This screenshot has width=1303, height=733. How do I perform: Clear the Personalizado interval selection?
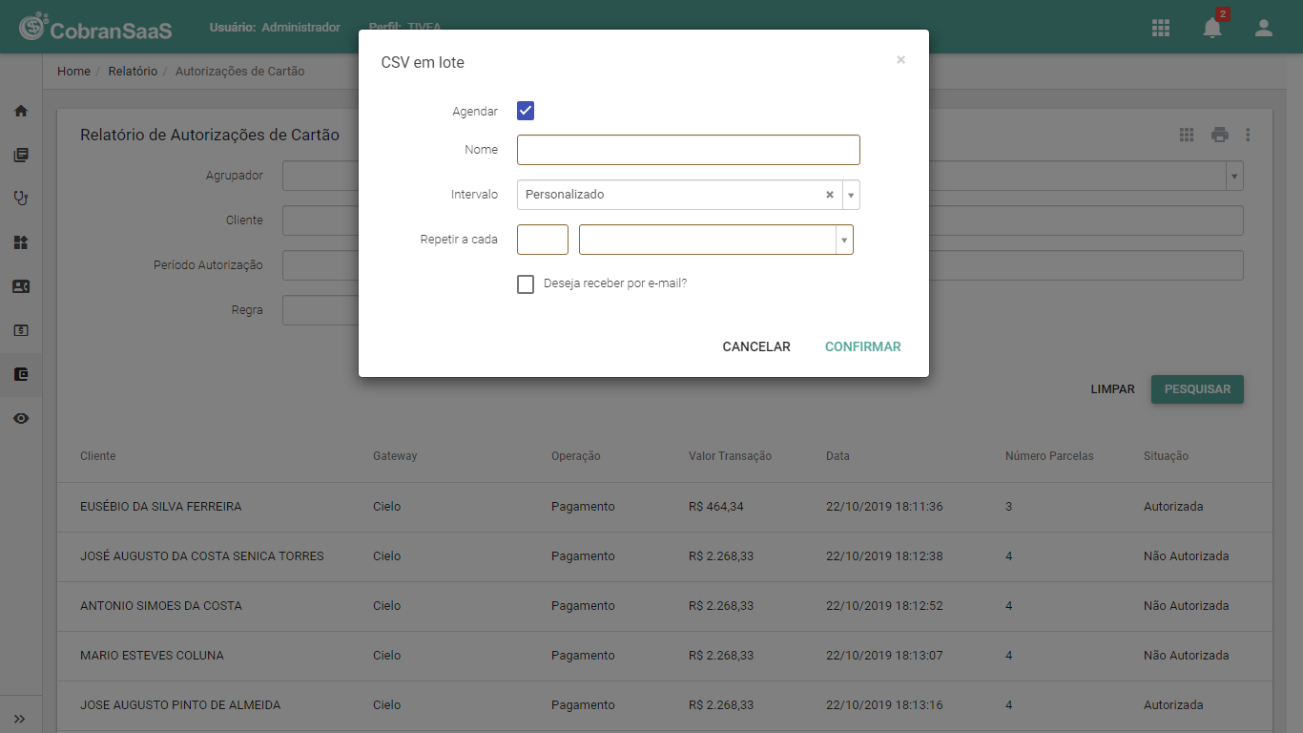(x=830, y=195)
